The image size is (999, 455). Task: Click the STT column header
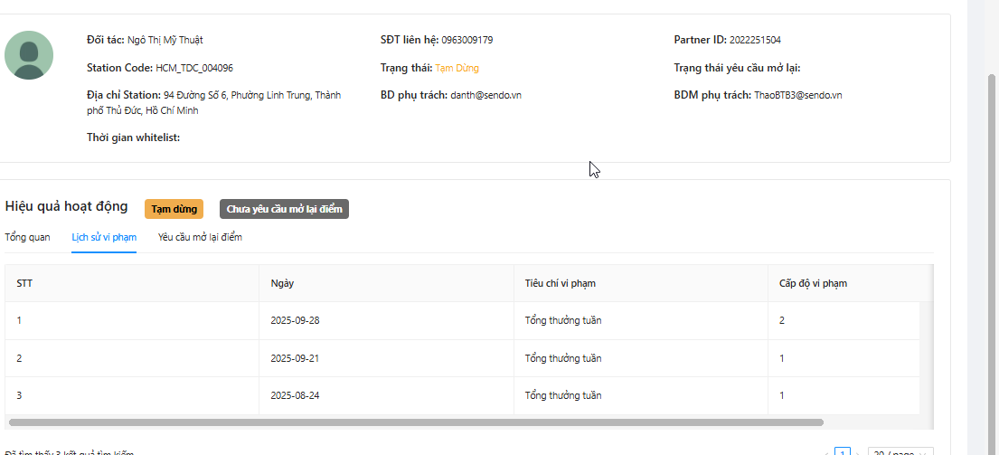pyautogui.click(x=24, y=283)
